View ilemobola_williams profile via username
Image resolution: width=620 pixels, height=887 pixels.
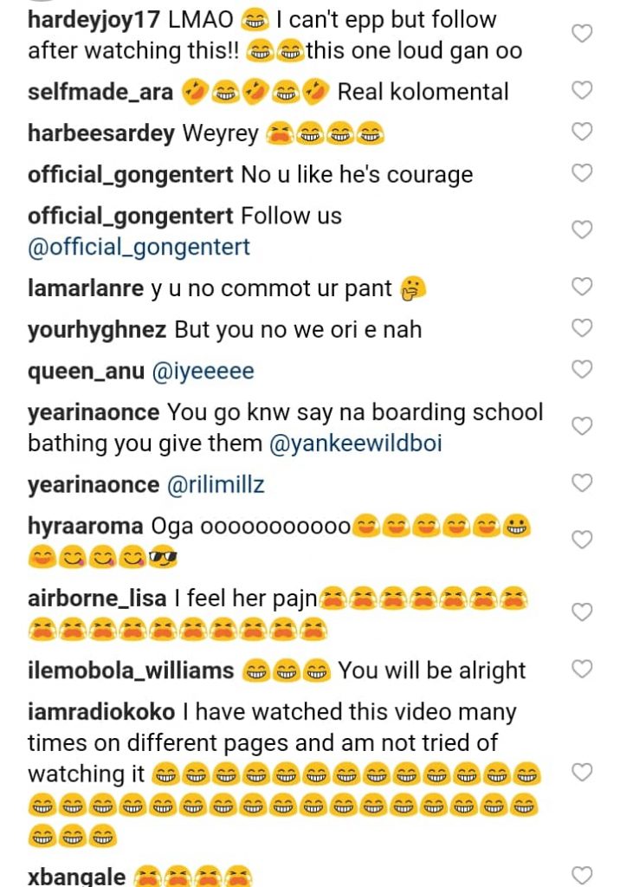[x=131, y=670]
